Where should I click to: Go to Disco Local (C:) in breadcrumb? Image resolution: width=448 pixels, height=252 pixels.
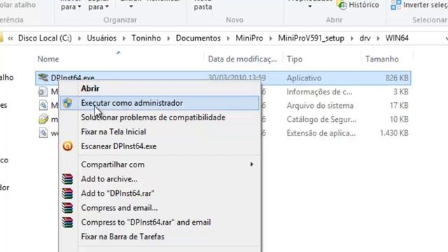45,38
